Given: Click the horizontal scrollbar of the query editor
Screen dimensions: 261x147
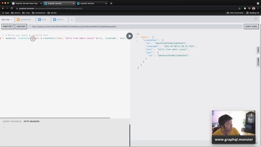Looking at the screenshot, I should (x=55, y=118).
